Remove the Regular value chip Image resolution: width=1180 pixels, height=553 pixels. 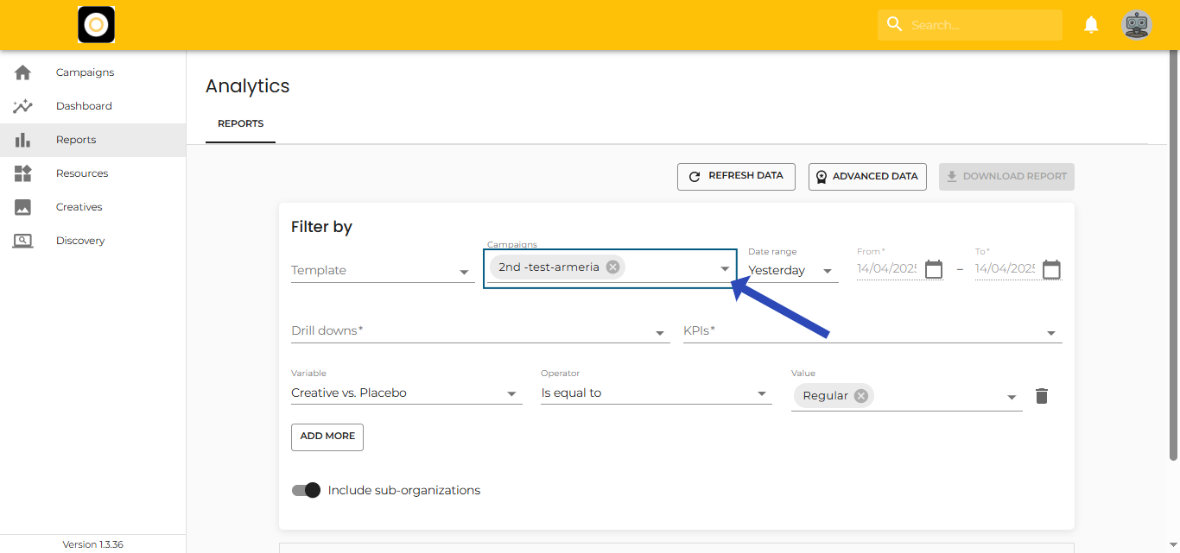[860, 396]
